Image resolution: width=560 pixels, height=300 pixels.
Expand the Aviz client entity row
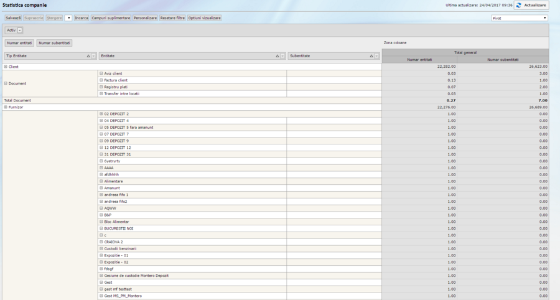101,73
